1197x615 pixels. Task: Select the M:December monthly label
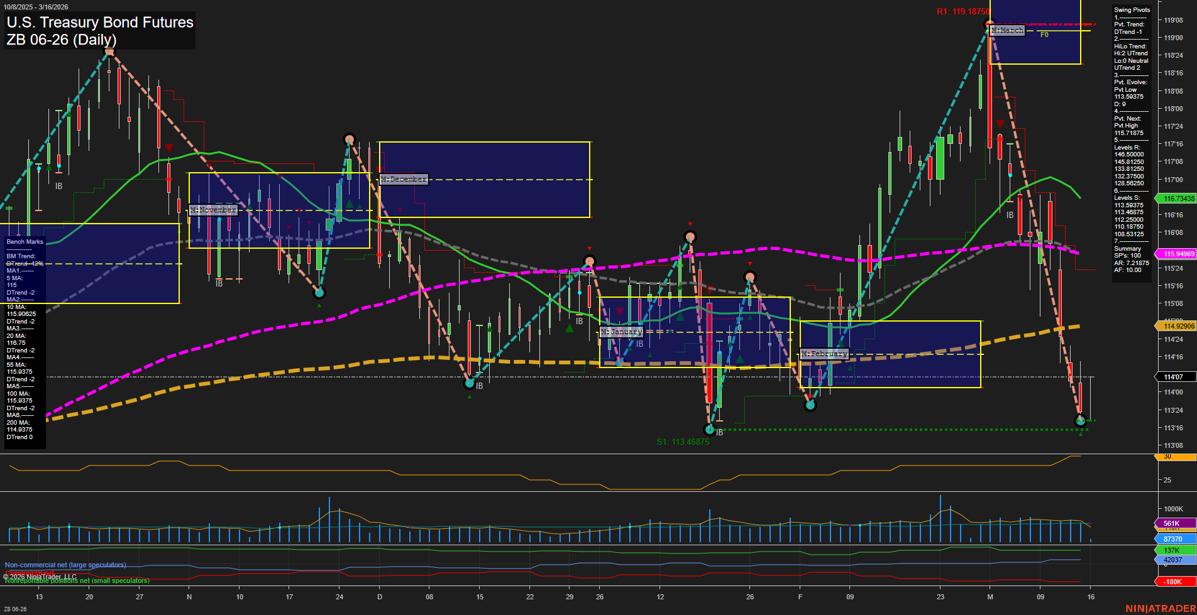[x=404, y=180]
